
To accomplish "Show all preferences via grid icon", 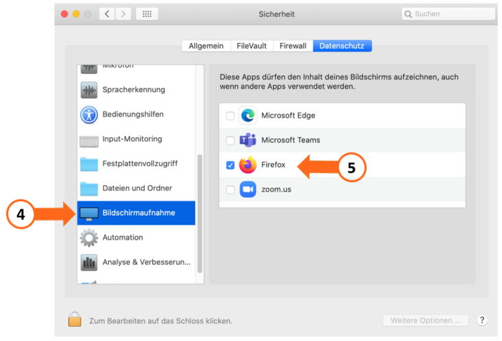I will (147, 14).
